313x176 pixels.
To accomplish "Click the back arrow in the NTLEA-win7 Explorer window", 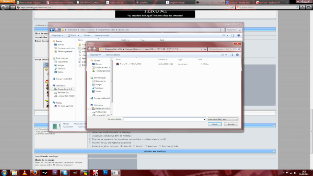I will pos(52,30).
